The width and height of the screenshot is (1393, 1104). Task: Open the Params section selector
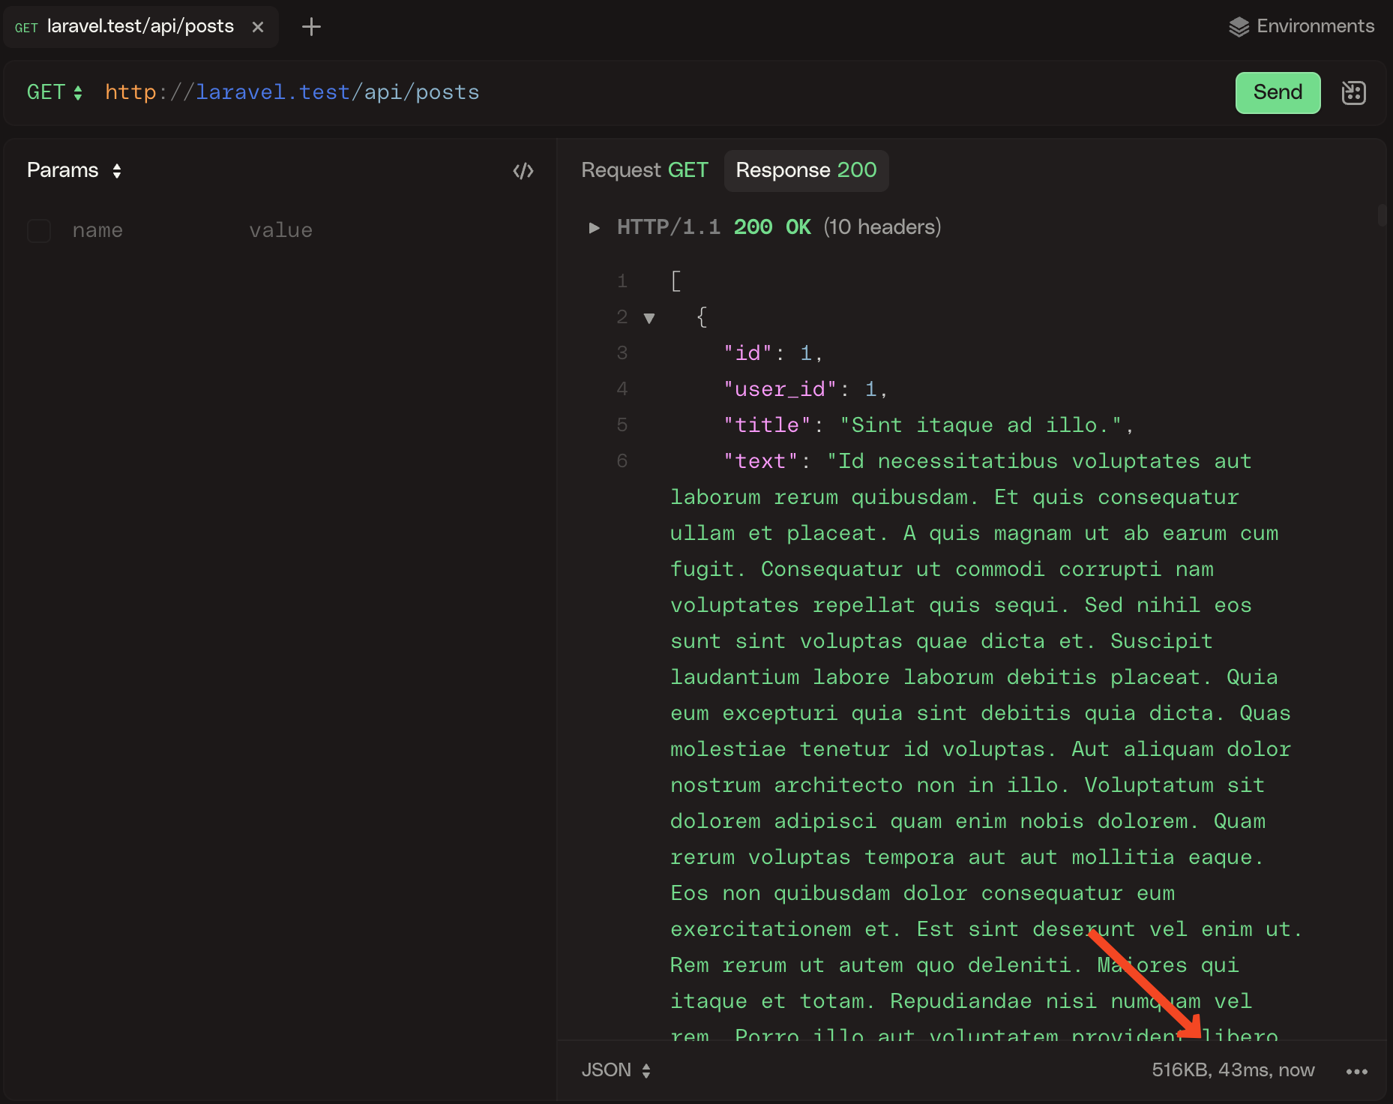click(73, 170)
